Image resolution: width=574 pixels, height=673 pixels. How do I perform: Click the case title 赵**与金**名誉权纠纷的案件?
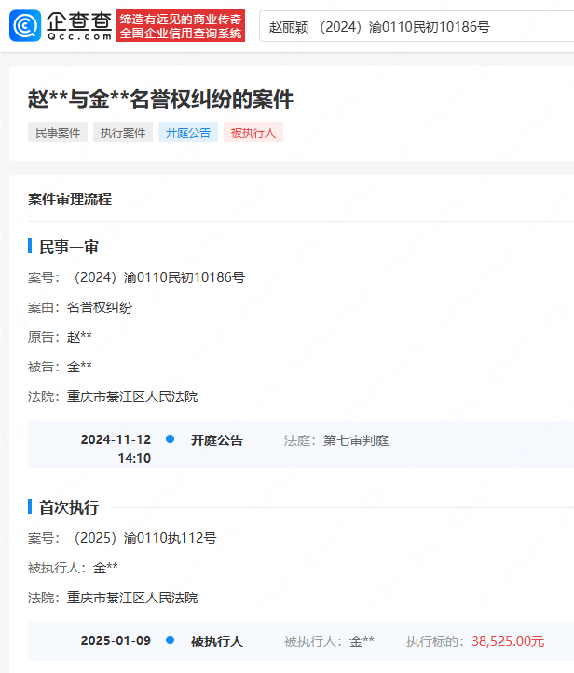pos(160,100)
